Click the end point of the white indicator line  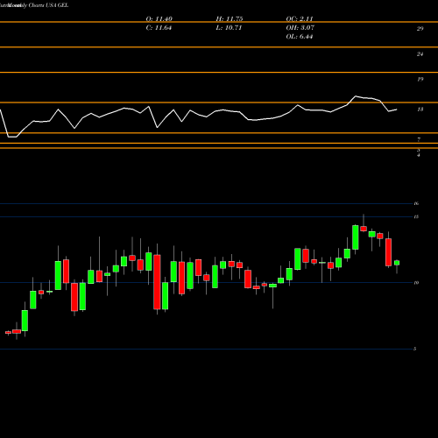pyautogui.click(x=397, y=109)
